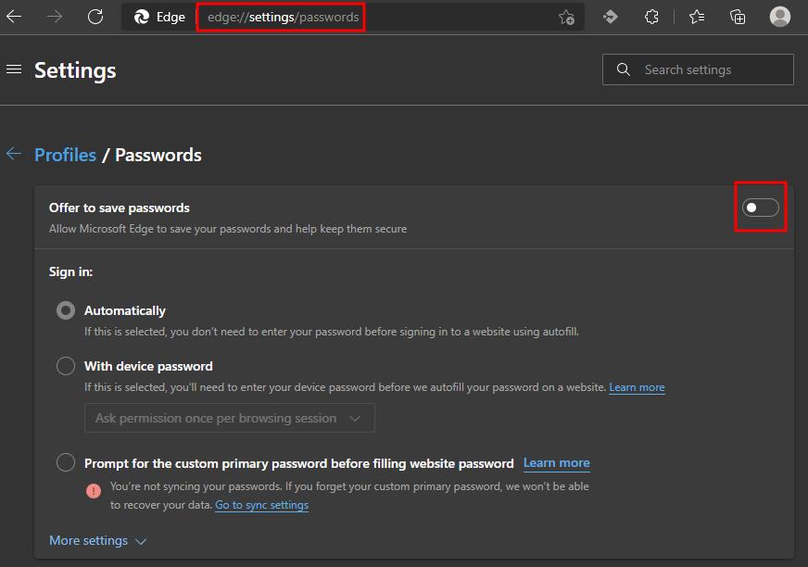Click the Passwords breadcrumb heading
The width and height of the screenshot is (808, 567).
click(x=158, y=155)
